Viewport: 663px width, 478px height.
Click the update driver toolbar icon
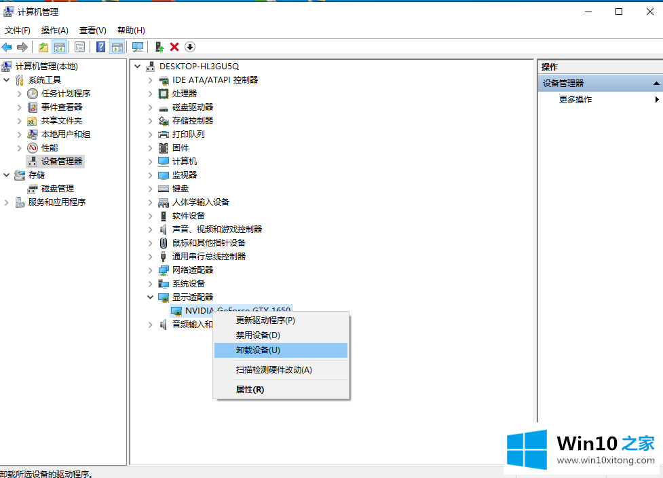159,47
